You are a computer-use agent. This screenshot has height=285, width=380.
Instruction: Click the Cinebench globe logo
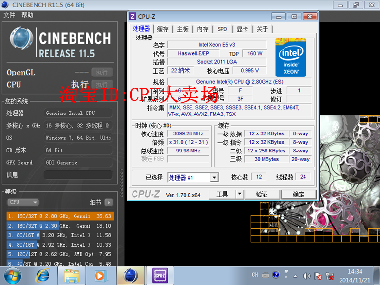pyautogui.click(x=21, y=38)
